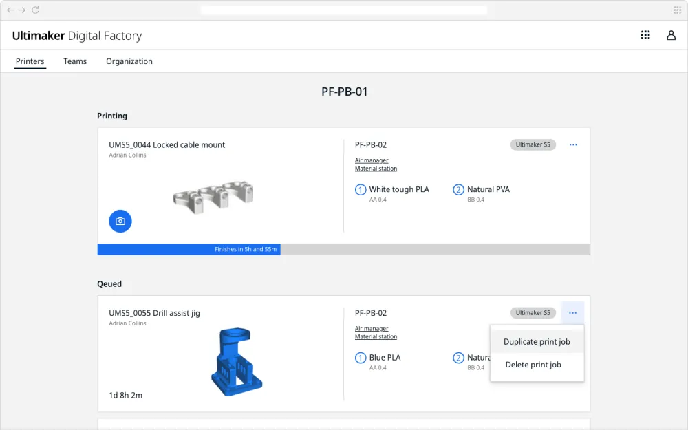Image resolution: width=688 pixels, height=430 pixels.
Task: Open Air manager link in queued job
Action: pyautogui.click(x=372, y=329)
